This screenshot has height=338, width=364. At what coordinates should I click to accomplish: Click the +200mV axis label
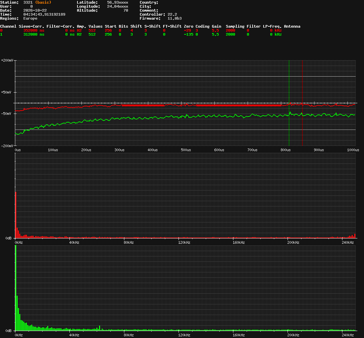point(7,61)
